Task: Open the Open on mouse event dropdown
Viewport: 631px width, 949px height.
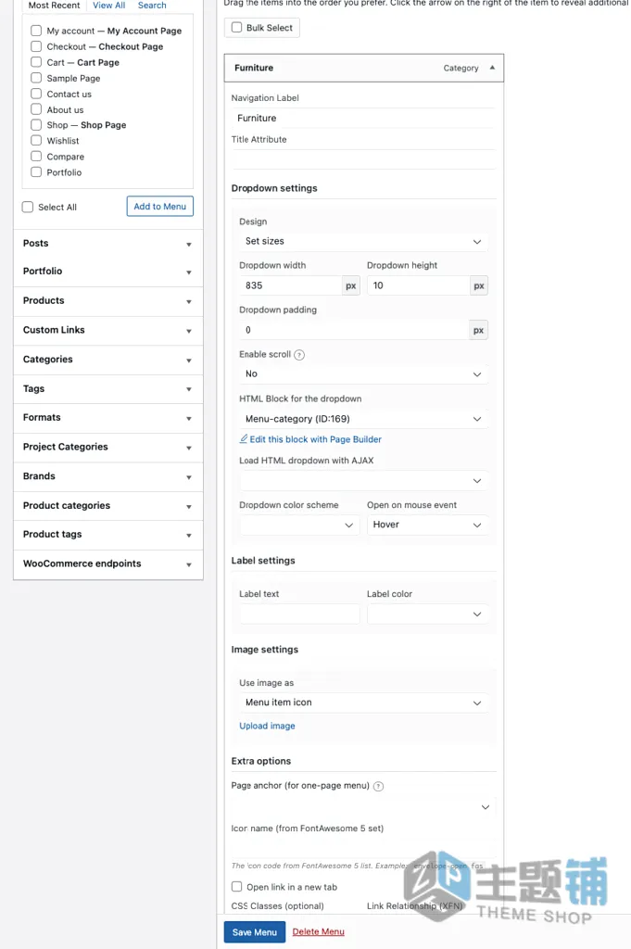Action: click(427, 525)
